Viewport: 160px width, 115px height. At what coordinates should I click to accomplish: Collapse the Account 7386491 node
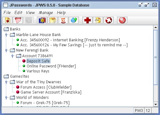(12, 56)
